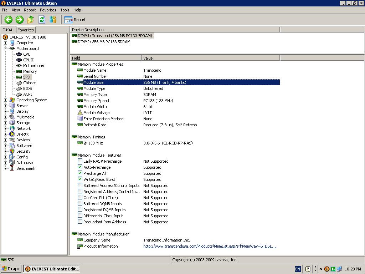Expand the Computer tree node
Viewport: 365px width, 274px height.
click(x=5, y=43)
